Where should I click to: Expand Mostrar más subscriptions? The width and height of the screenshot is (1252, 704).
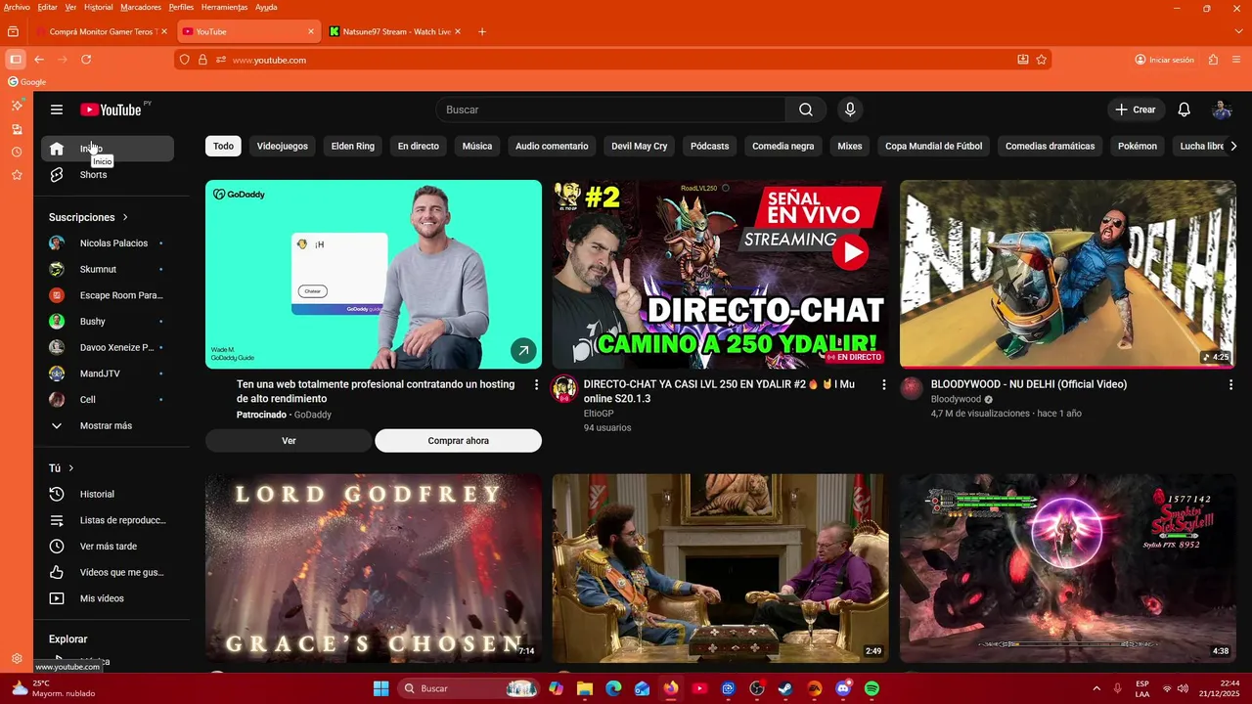tap(108, 426)
